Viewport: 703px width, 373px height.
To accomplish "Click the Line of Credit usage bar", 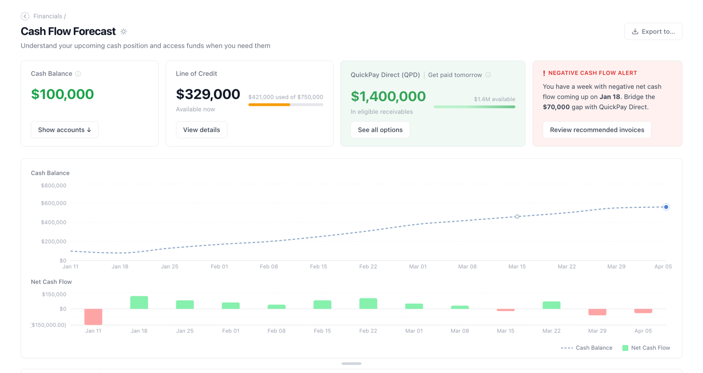I will pos(286,105).
